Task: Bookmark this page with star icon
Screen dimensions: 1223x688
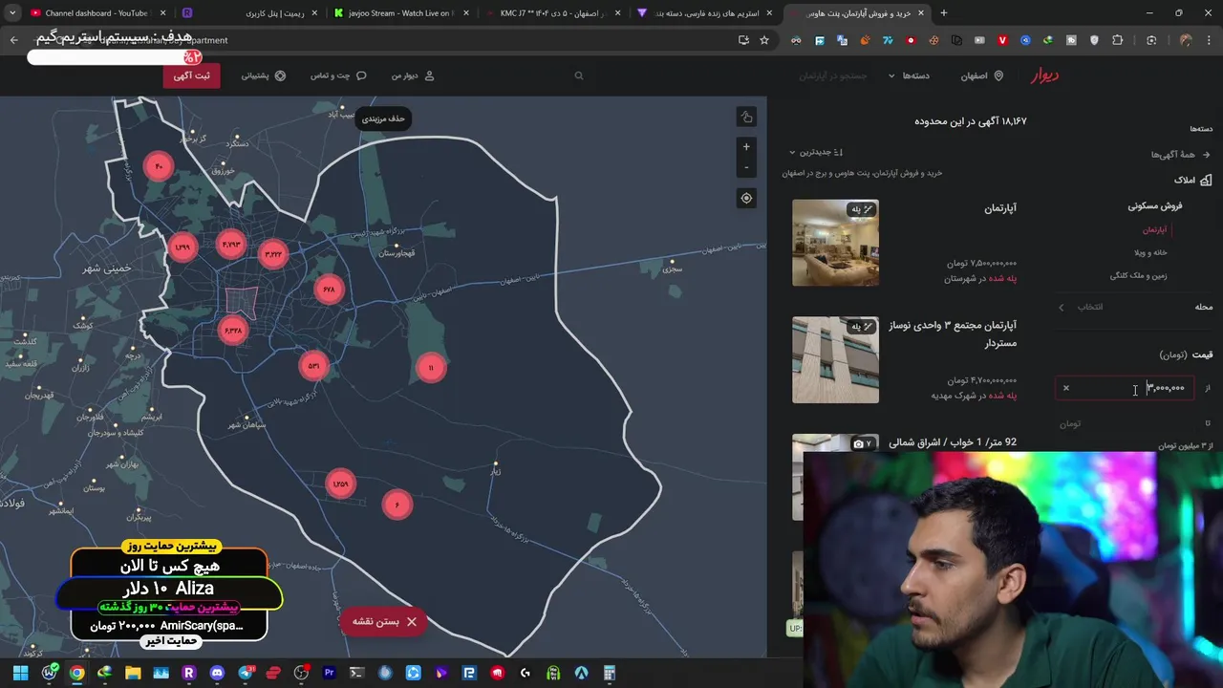Action: pos(764,40)
